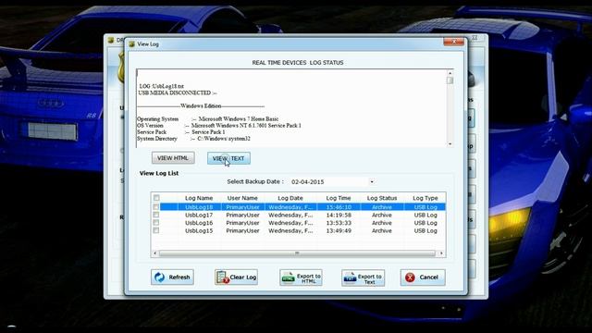Click the 13:53:33 log time cell
592x333 pixels.
(339, 223)
